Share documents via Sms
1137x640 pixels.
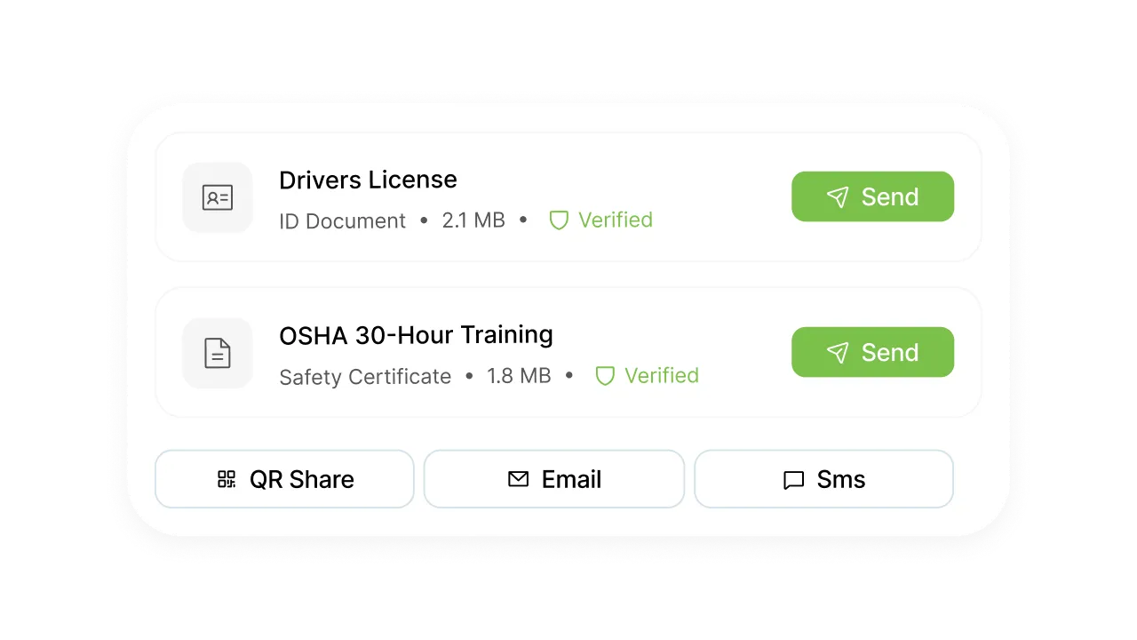pyautogui.click(x=823, y=479)
